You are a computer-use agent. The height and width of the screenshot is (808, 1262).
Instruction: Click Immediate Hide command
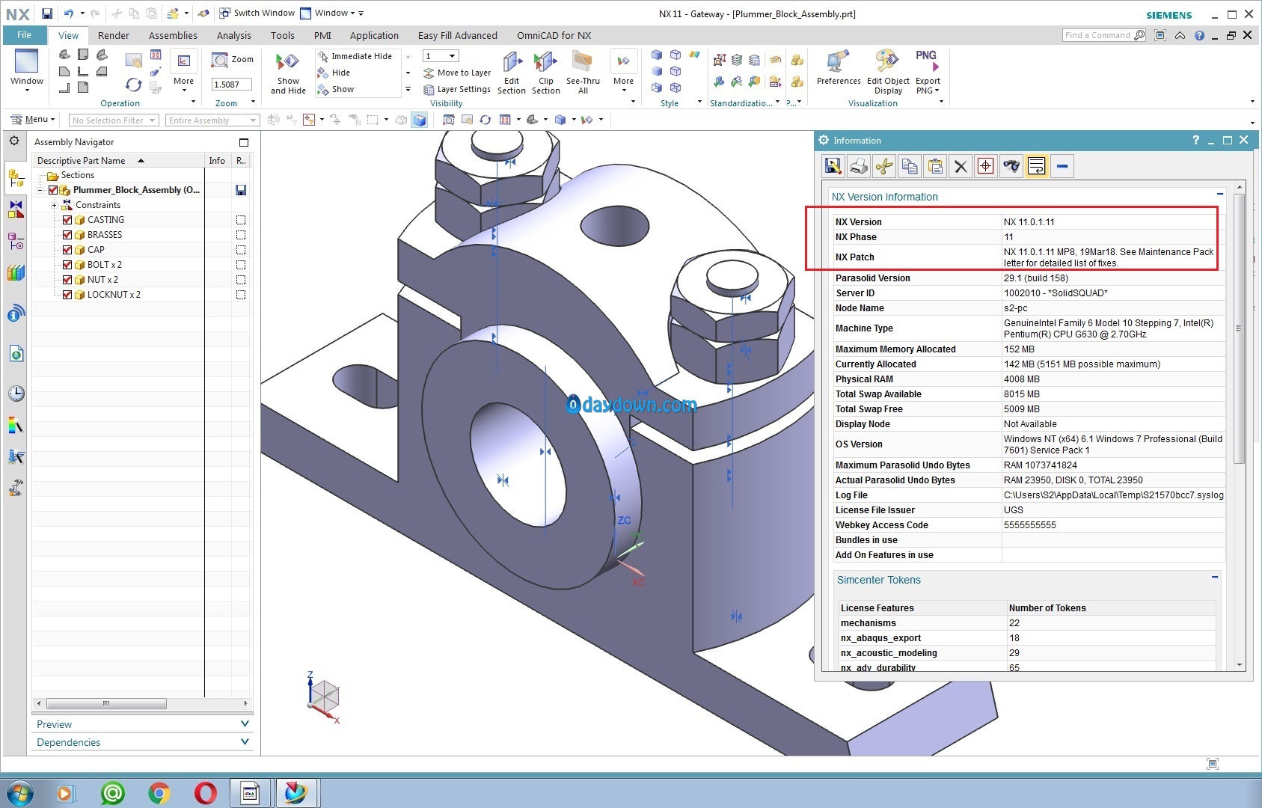click(x=355, y=56)
